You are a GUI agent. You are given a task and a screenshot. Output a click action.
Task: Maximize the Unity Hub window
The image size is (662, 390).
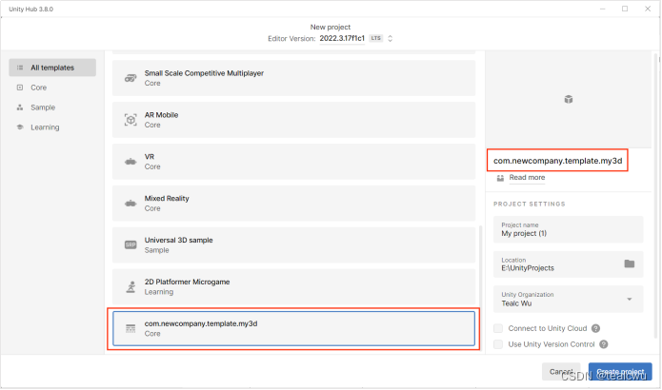pyautogui.click(x=625, y=9)
